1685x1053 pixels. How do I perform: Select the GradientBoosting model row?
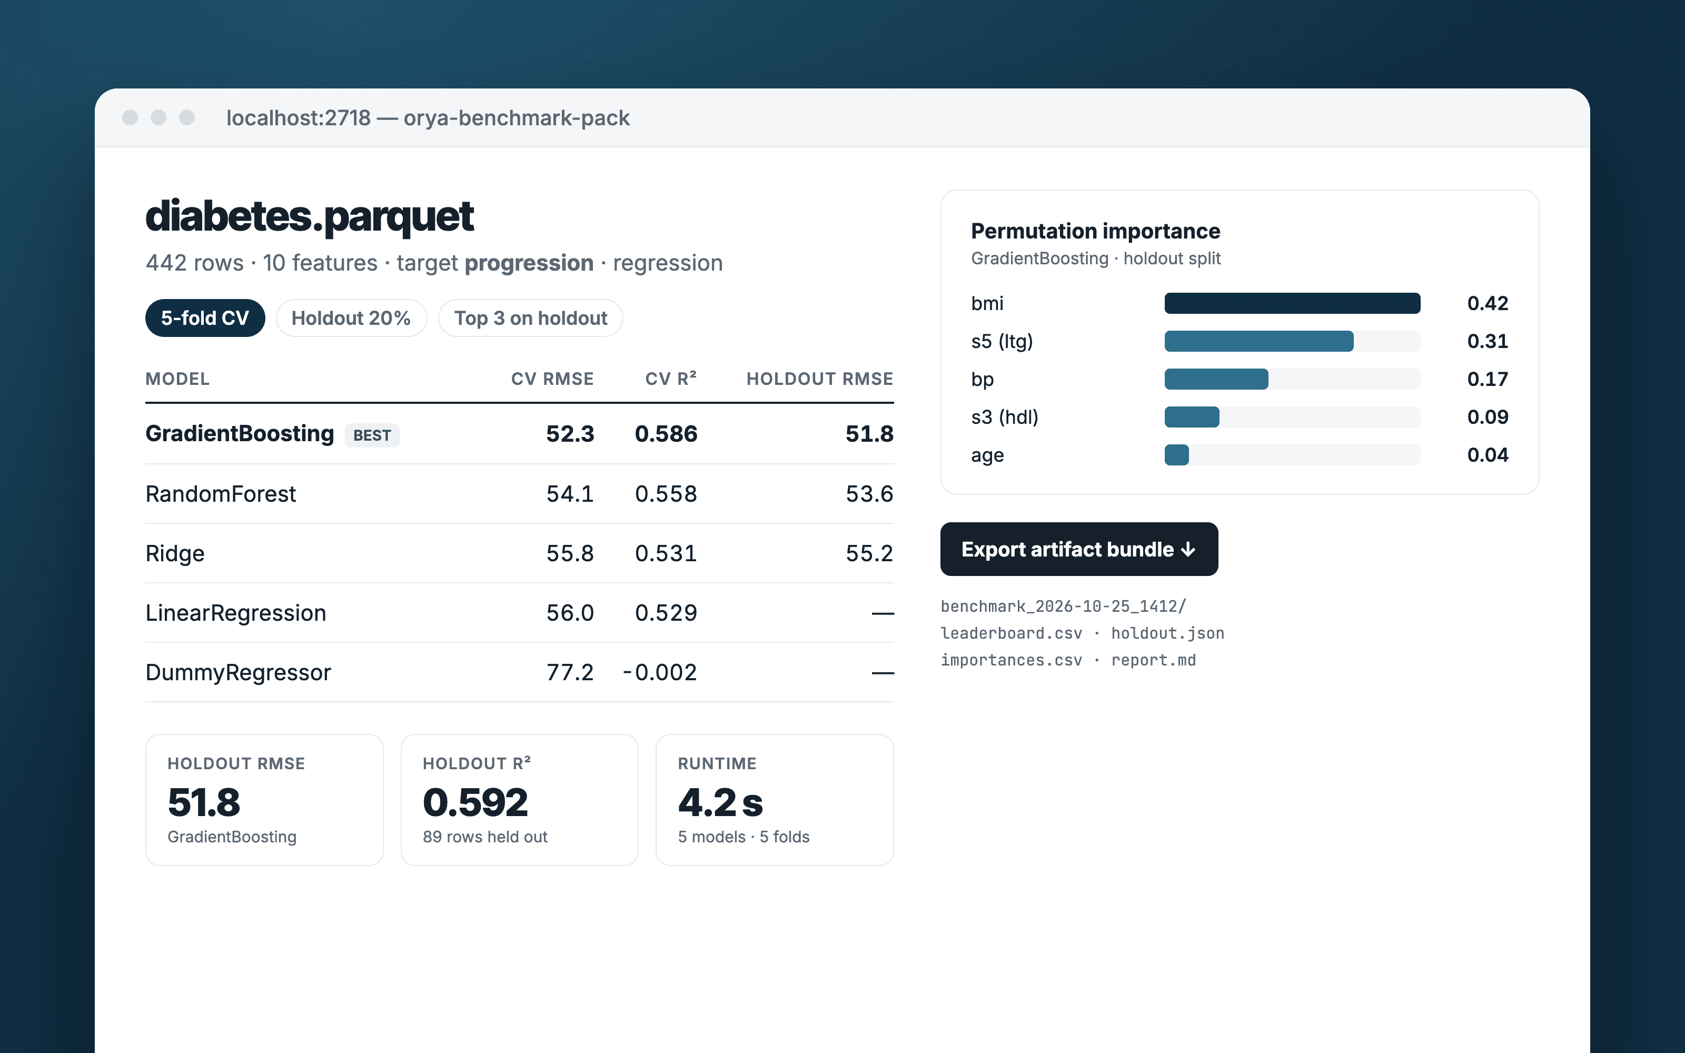(x=519, y=434)
